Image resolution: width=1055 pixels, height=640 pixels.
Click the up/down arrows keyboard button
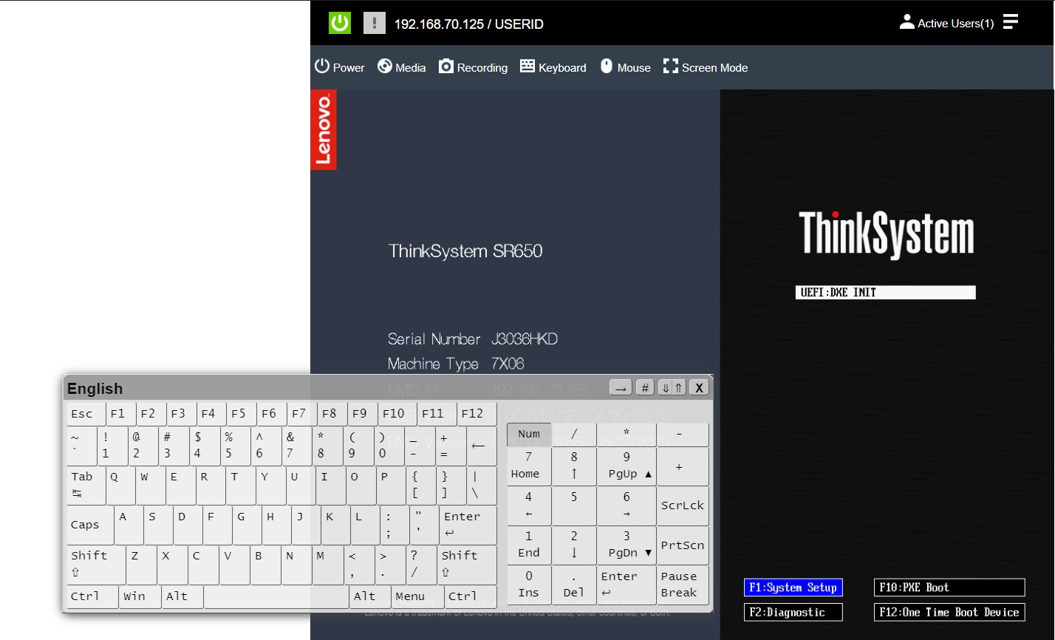(672, 387)
